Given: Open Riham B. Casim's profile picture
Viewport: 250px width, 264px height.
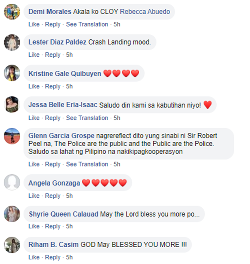Looking at the screenshot, I should [12, 245].
